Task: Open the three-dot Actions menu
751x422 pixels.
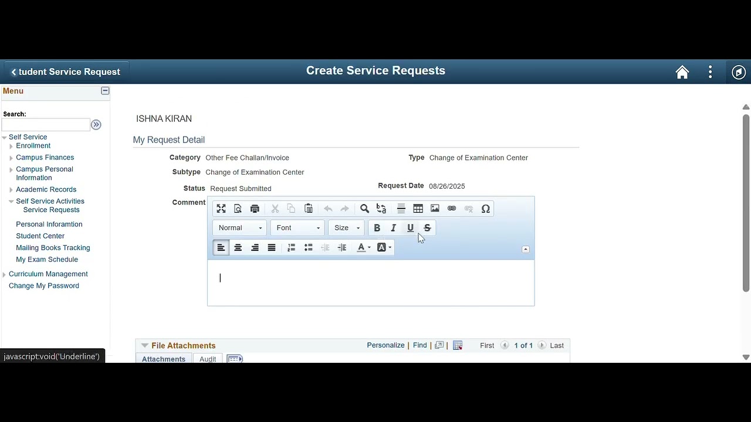Action: (711, 72)
